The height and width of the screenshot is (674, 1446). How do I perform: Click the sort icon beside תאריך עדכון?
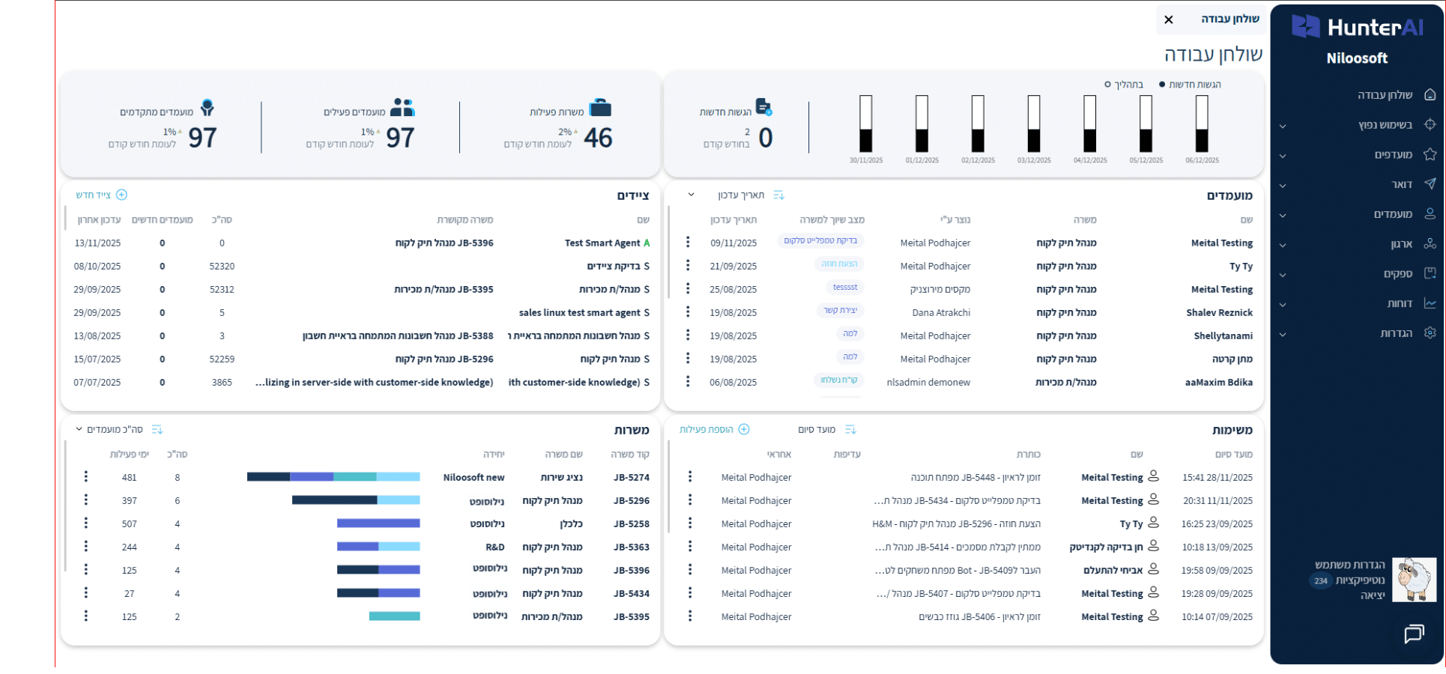click(778, 195)
